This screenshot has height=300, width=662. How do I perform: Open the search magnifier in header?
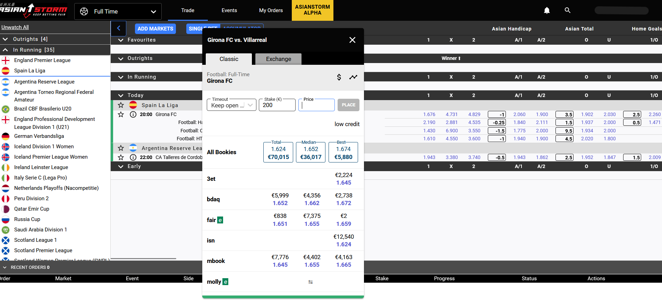coord(568,10)
